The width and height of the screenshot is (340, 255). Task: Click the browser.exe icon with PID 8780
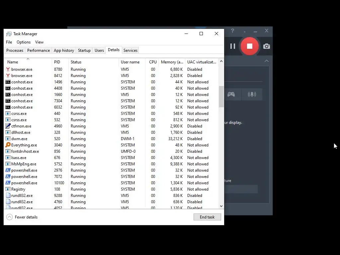[8, 69]
